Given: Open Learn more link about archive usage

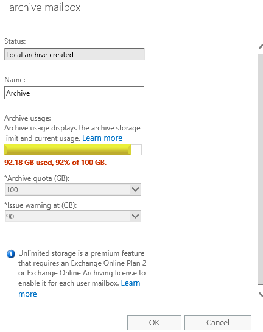Looking at the screenshot, I should (102, 138).
